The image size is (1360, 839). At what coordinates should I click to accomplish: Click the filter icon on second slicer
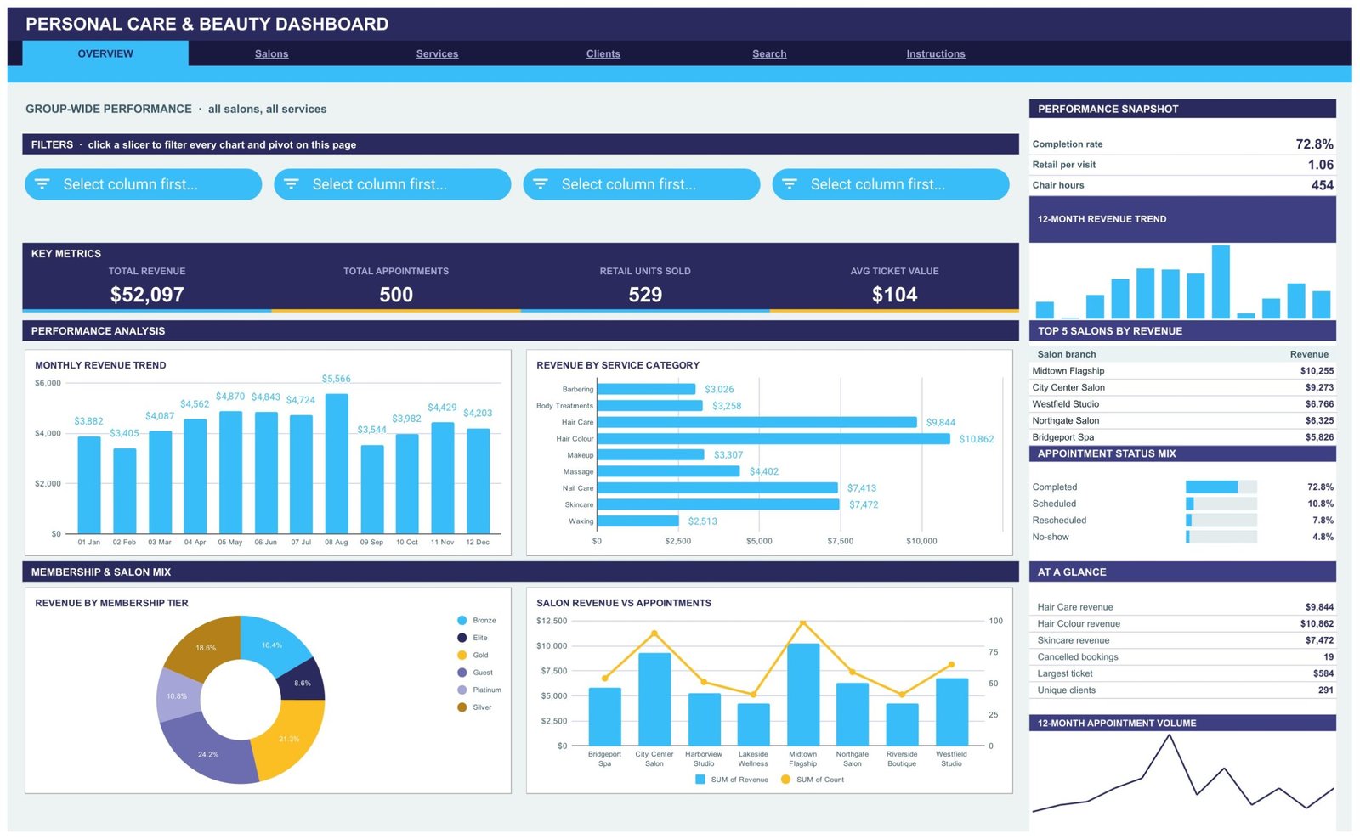(x=292, y=184)
